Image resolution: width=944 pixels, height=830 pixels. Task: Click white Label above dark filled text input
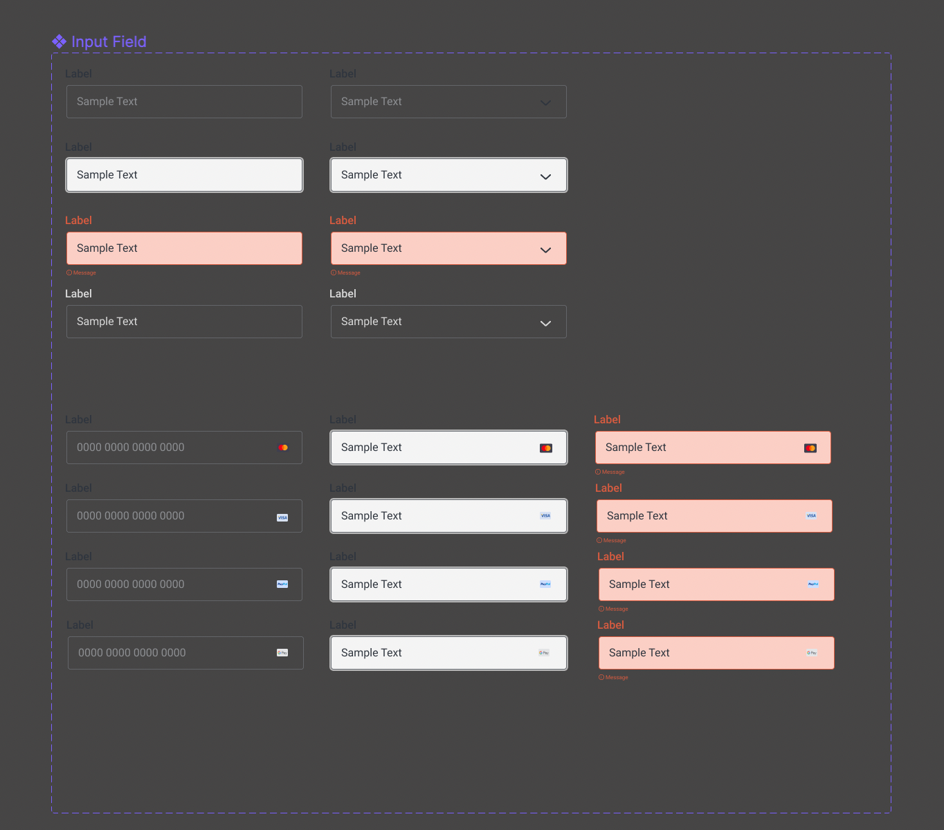pos(78,294)
